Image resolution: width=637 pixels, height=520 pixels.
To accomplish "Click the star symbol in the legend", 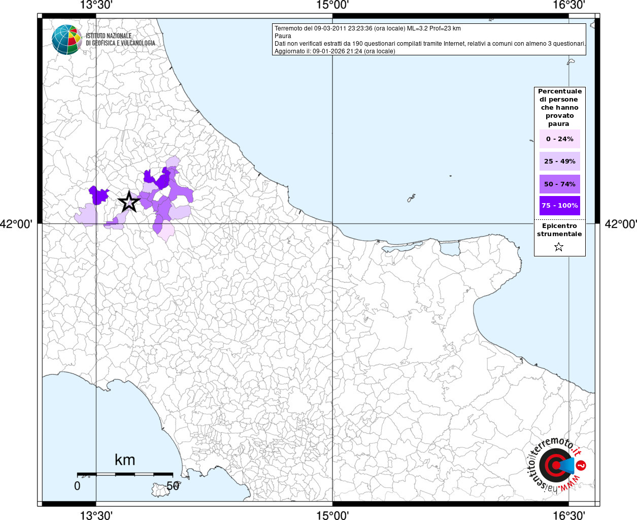I will coord(559,247).
